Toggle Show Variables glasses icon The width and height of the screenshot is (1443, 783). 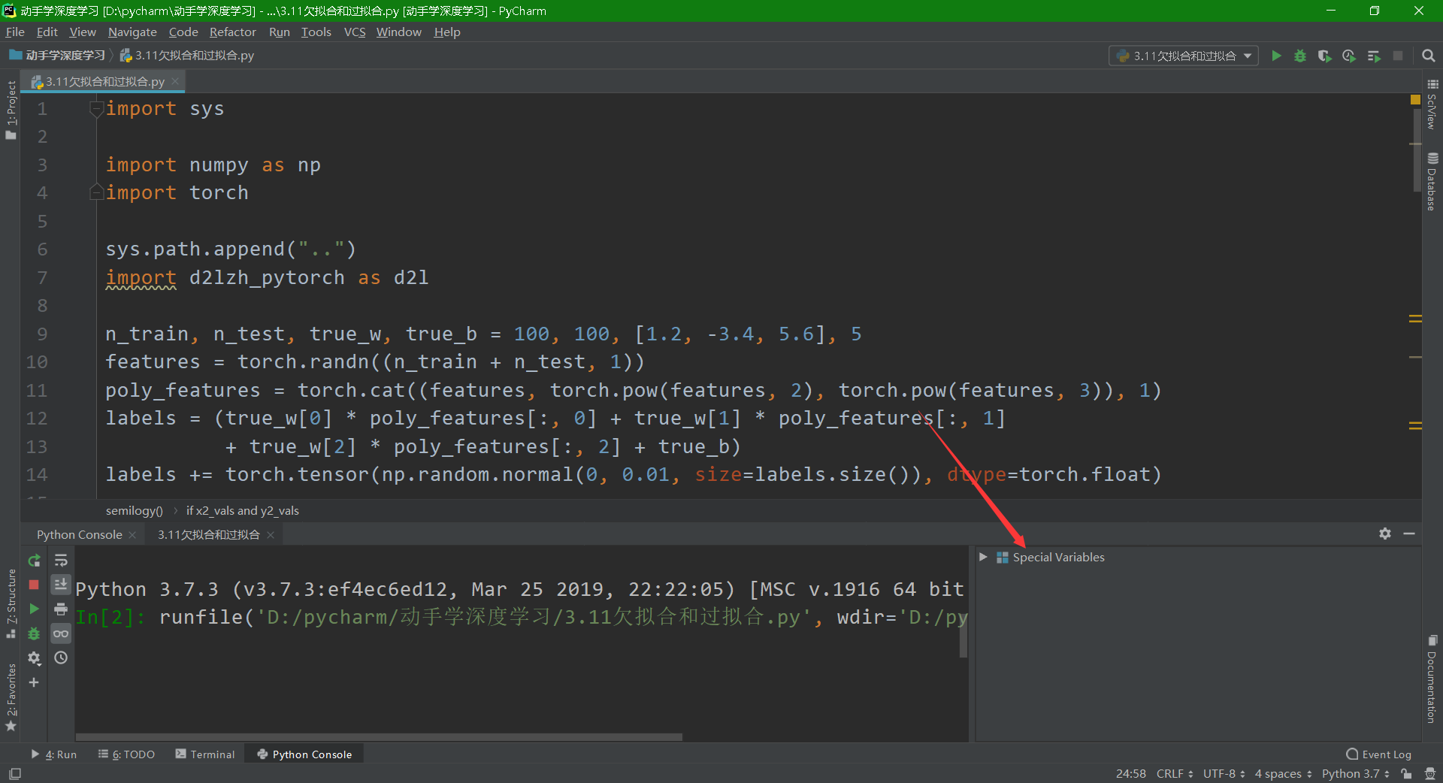click(61, 633)
